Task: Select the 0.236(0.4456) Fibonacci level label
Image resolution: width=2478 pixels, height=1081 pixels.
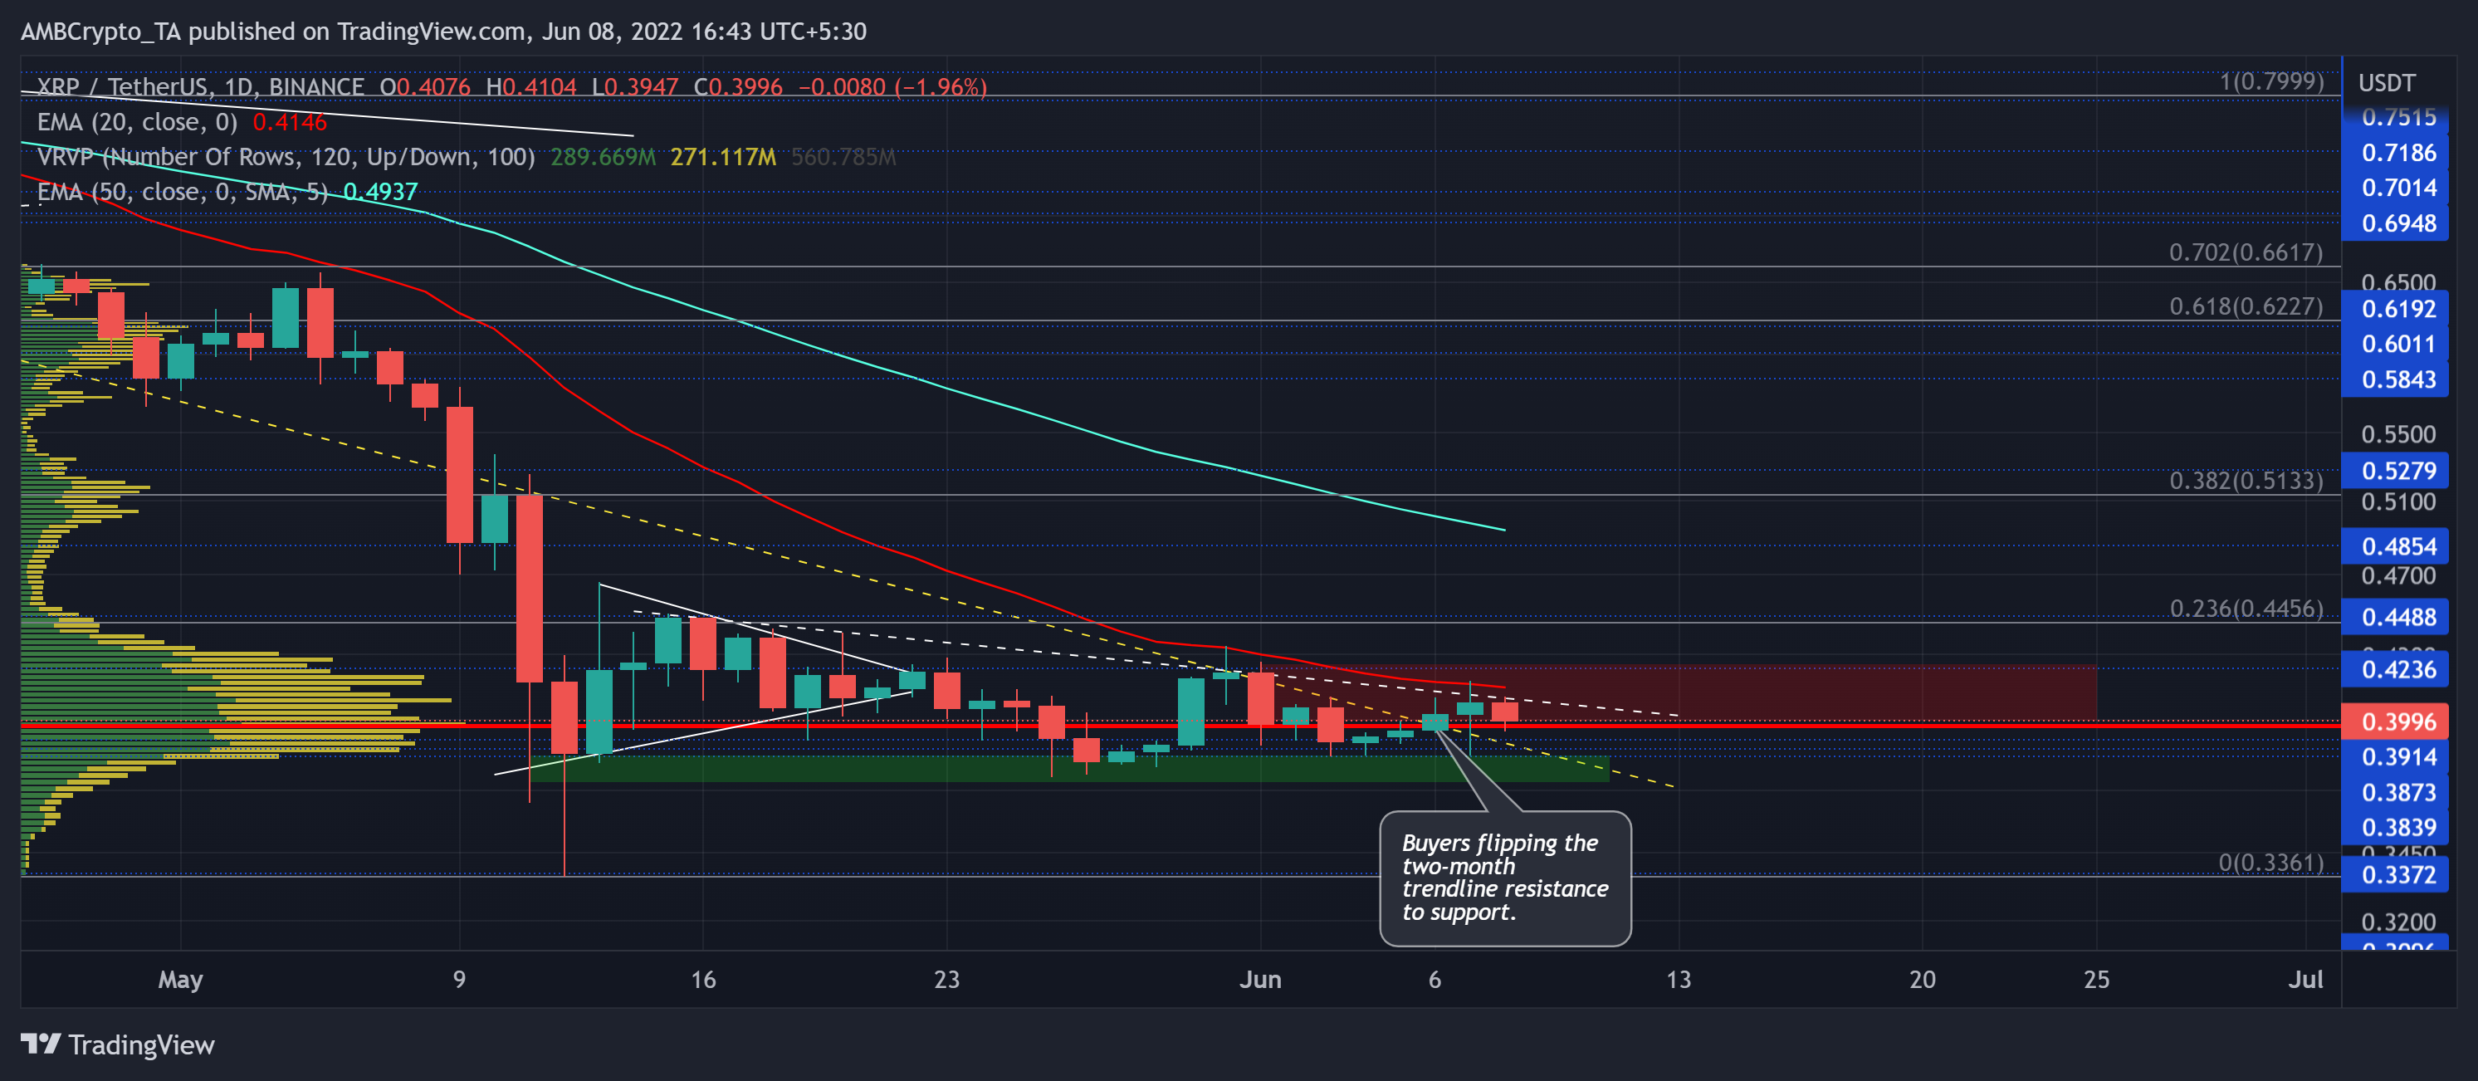Action: tap(2246, 609)
